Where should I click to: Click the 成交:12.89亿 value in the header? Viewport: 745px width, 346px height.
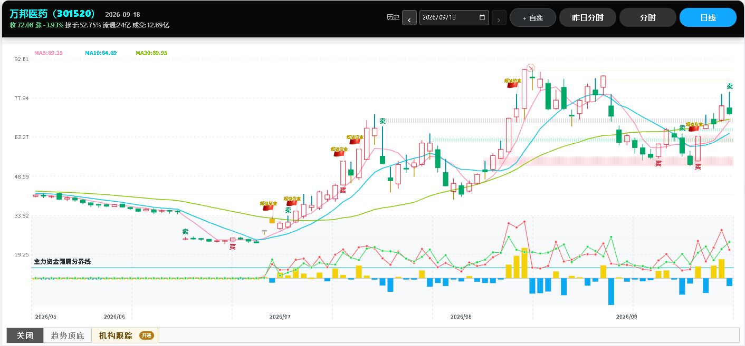[x=151, y=25]
